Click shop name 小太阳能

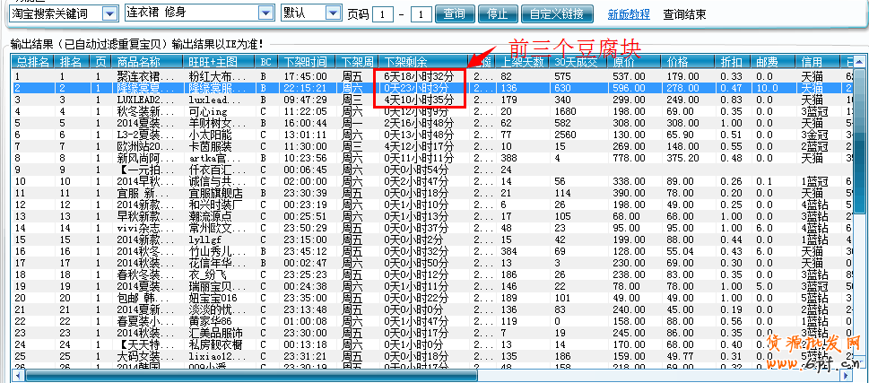tap(210, 135)
